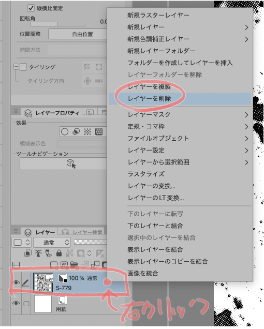264x329 pixels.
Task: Click the lock transparent pixels icon
Action: [69, 253]
